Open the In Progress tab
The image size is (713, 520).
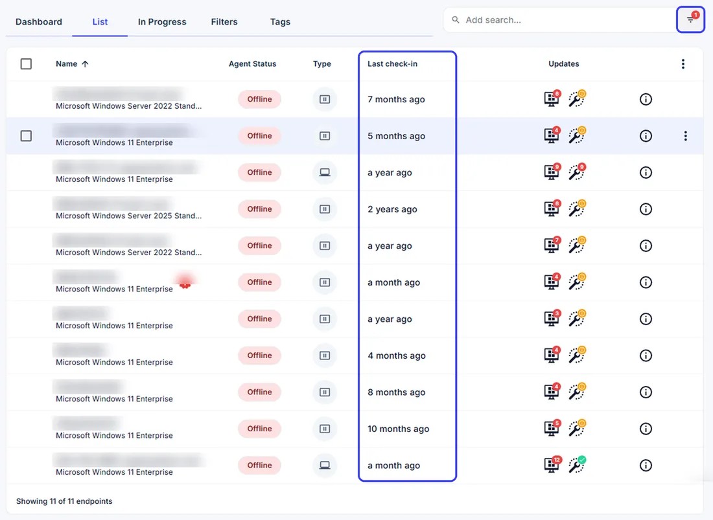[x=162, y=22]
